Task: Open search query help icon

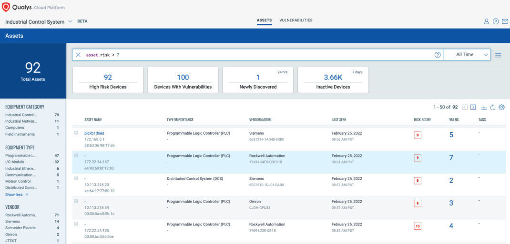Action: pyautogui.click(x=438, y=55)
